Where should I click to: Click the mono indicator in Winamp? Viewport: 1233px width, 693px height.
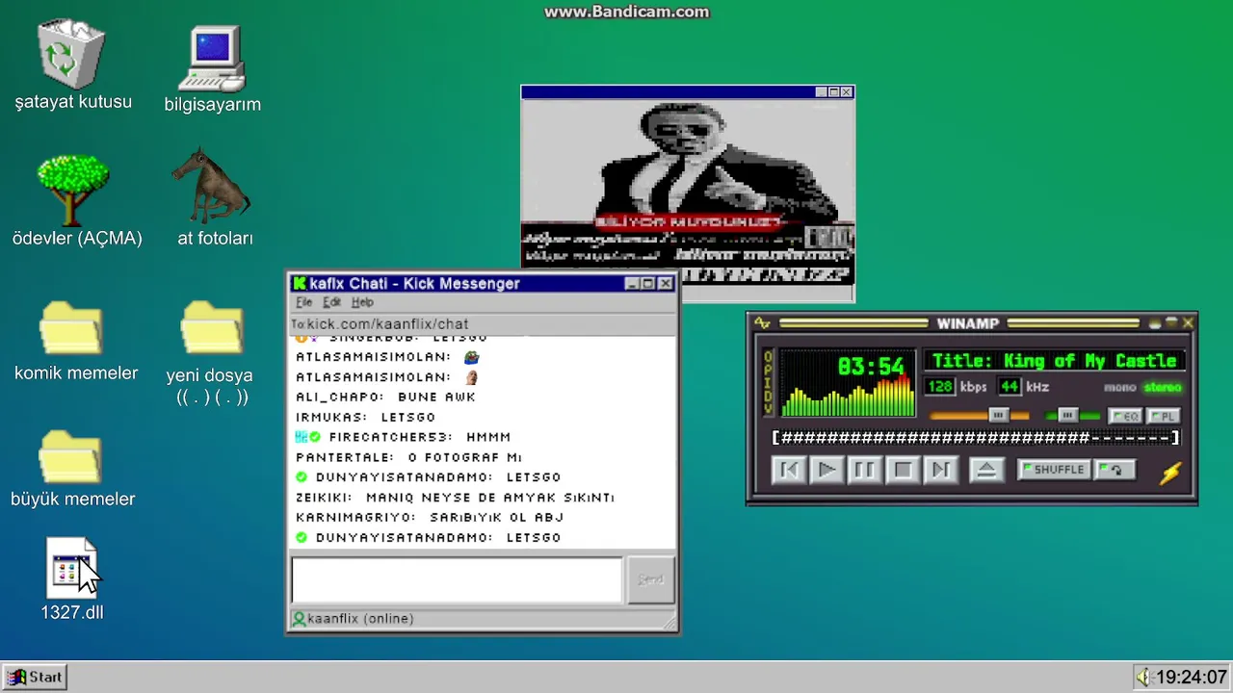(1120, 387)
